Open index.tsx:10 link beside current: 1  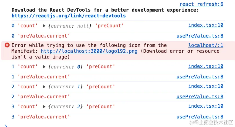click(206, 86)
